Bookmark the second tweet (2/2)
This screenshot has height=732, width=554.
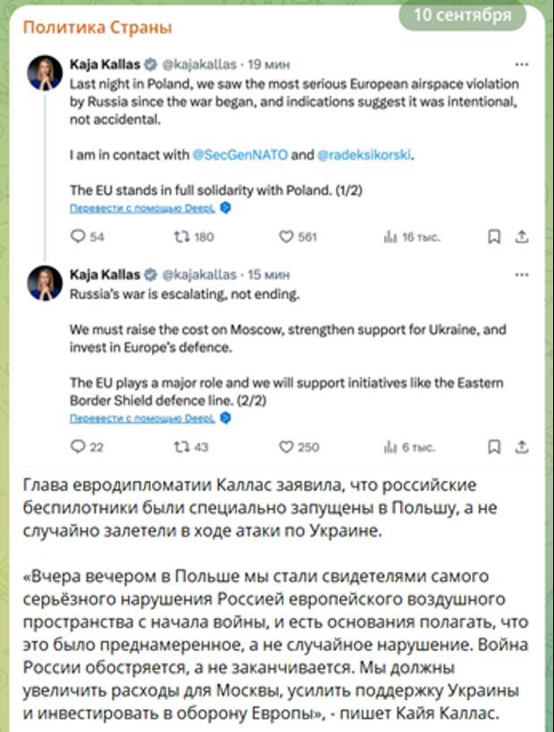(493, 446)
